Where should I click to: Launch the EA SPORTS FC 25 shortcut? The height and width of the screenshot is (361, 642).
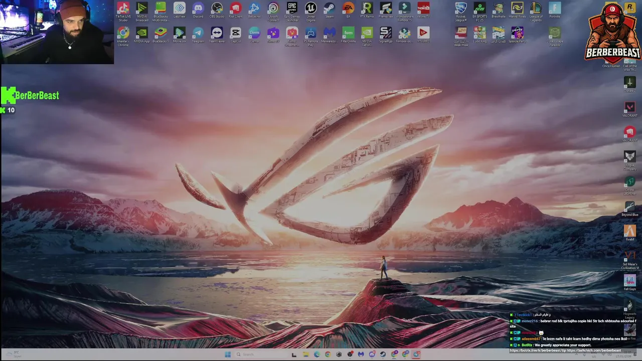479,12
